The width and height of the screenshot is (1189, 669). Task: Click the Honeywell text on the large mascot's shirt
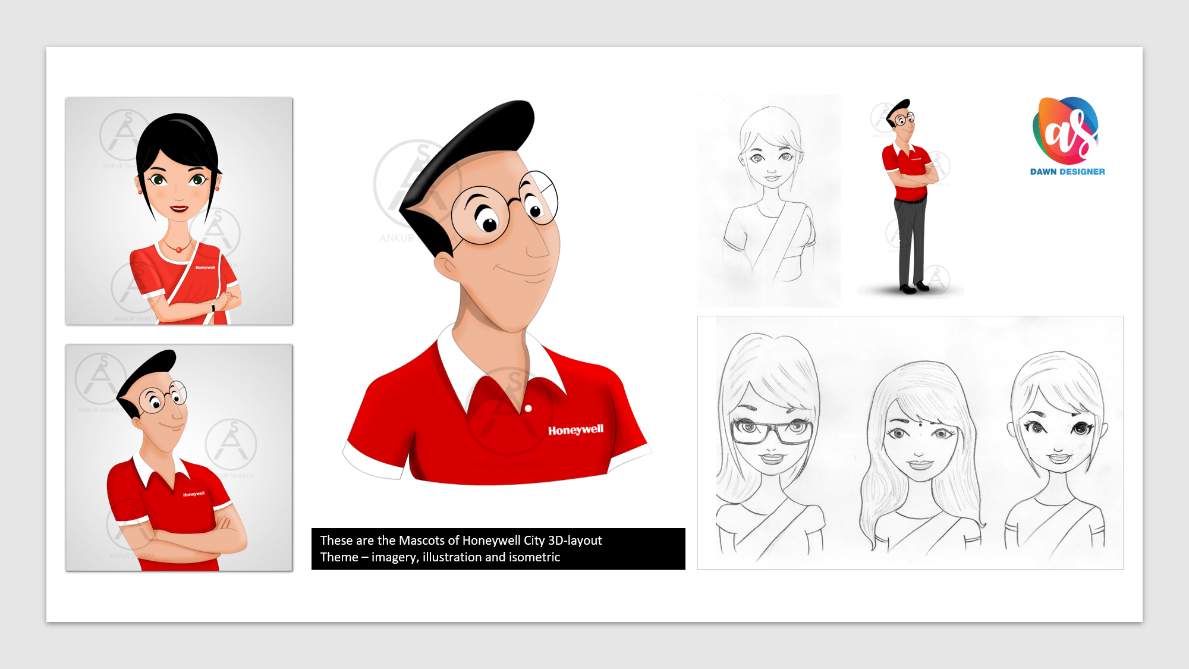575,430
